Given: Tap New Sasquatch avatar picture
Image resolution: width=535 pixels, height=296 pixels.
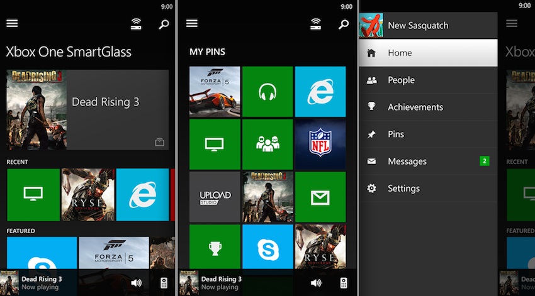Looking at the screenshot, I should click(371, 25).
